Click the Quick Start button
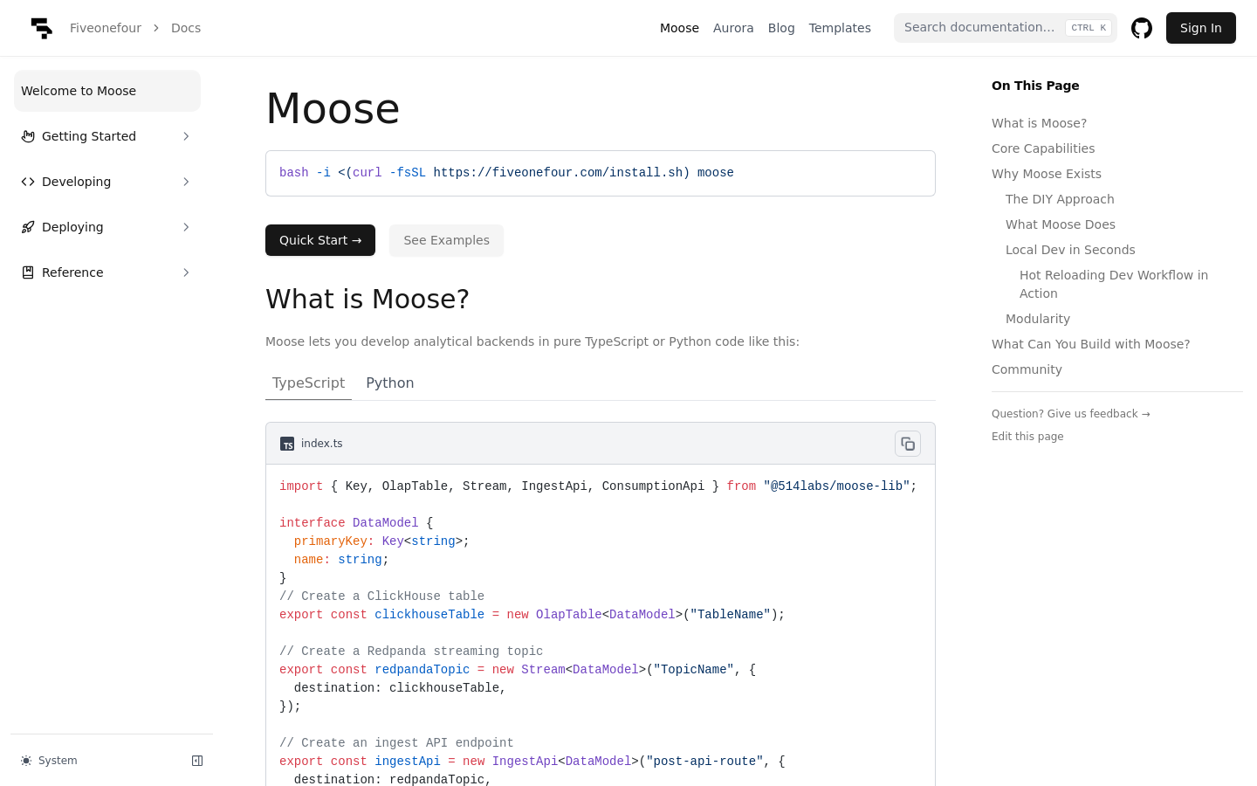The width and height of the screenshot is (1257, 786). [320, 240]
